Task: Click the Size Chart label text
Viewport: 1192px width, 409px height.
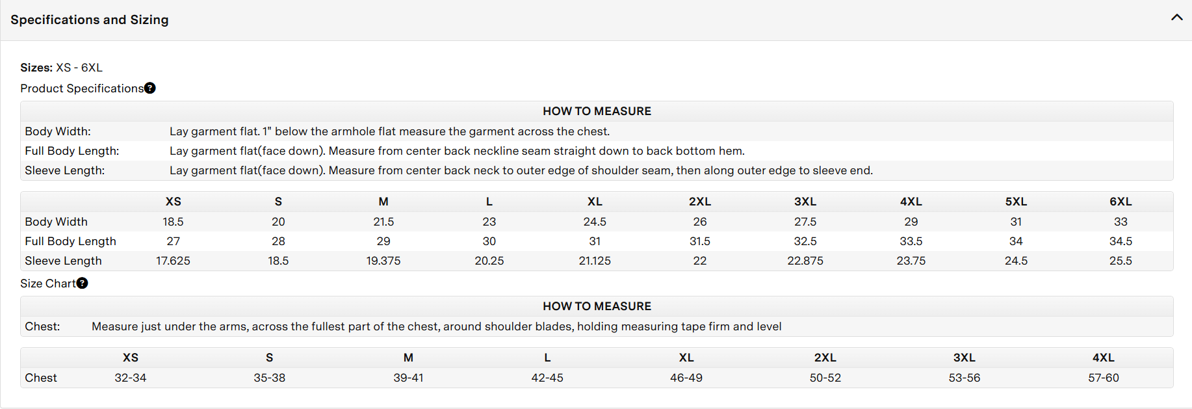Action: [x=47, y=284]
